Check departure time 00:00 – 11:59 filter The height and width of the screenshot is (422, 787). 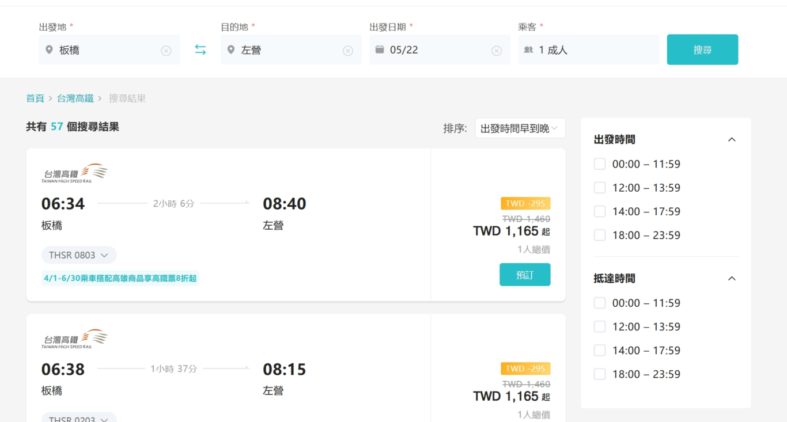coord(600,164)
